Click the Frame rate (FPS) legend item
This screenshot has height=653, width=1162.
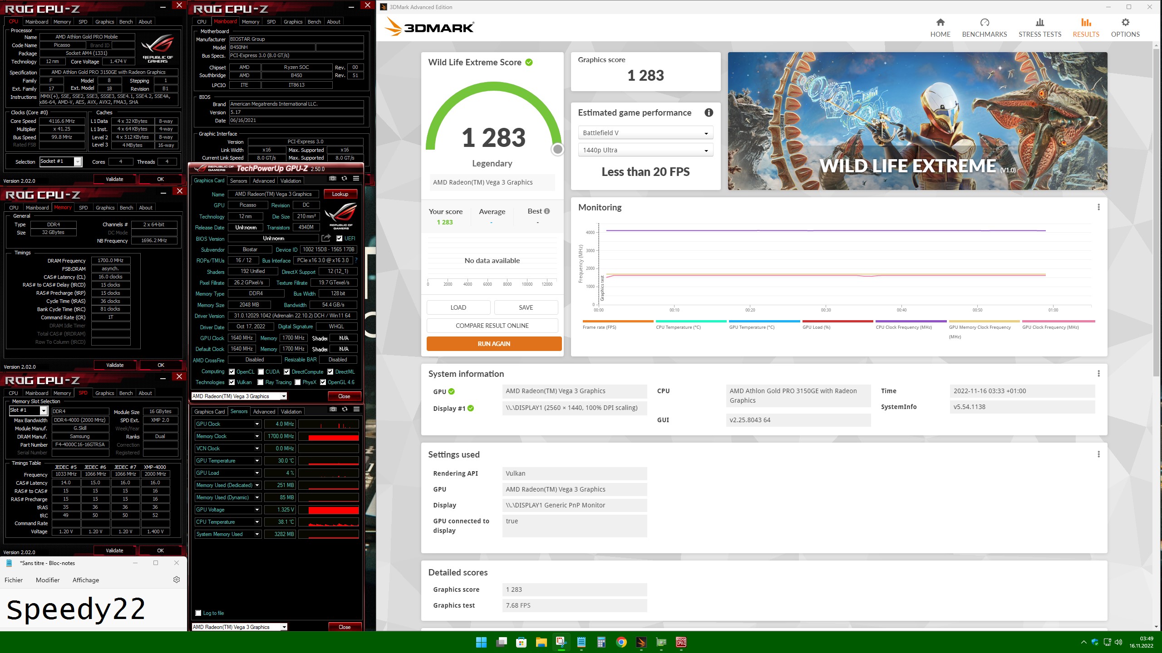click(x=618, y=325)
